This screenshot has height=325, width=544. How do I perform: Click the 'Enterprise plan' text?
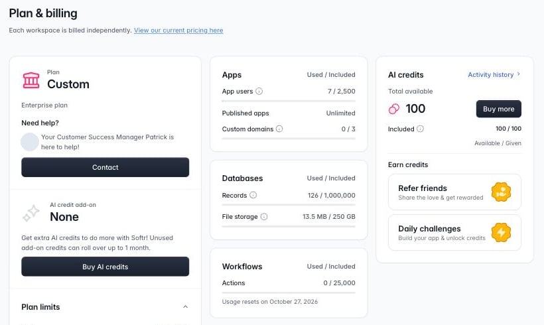pos(44,105)
